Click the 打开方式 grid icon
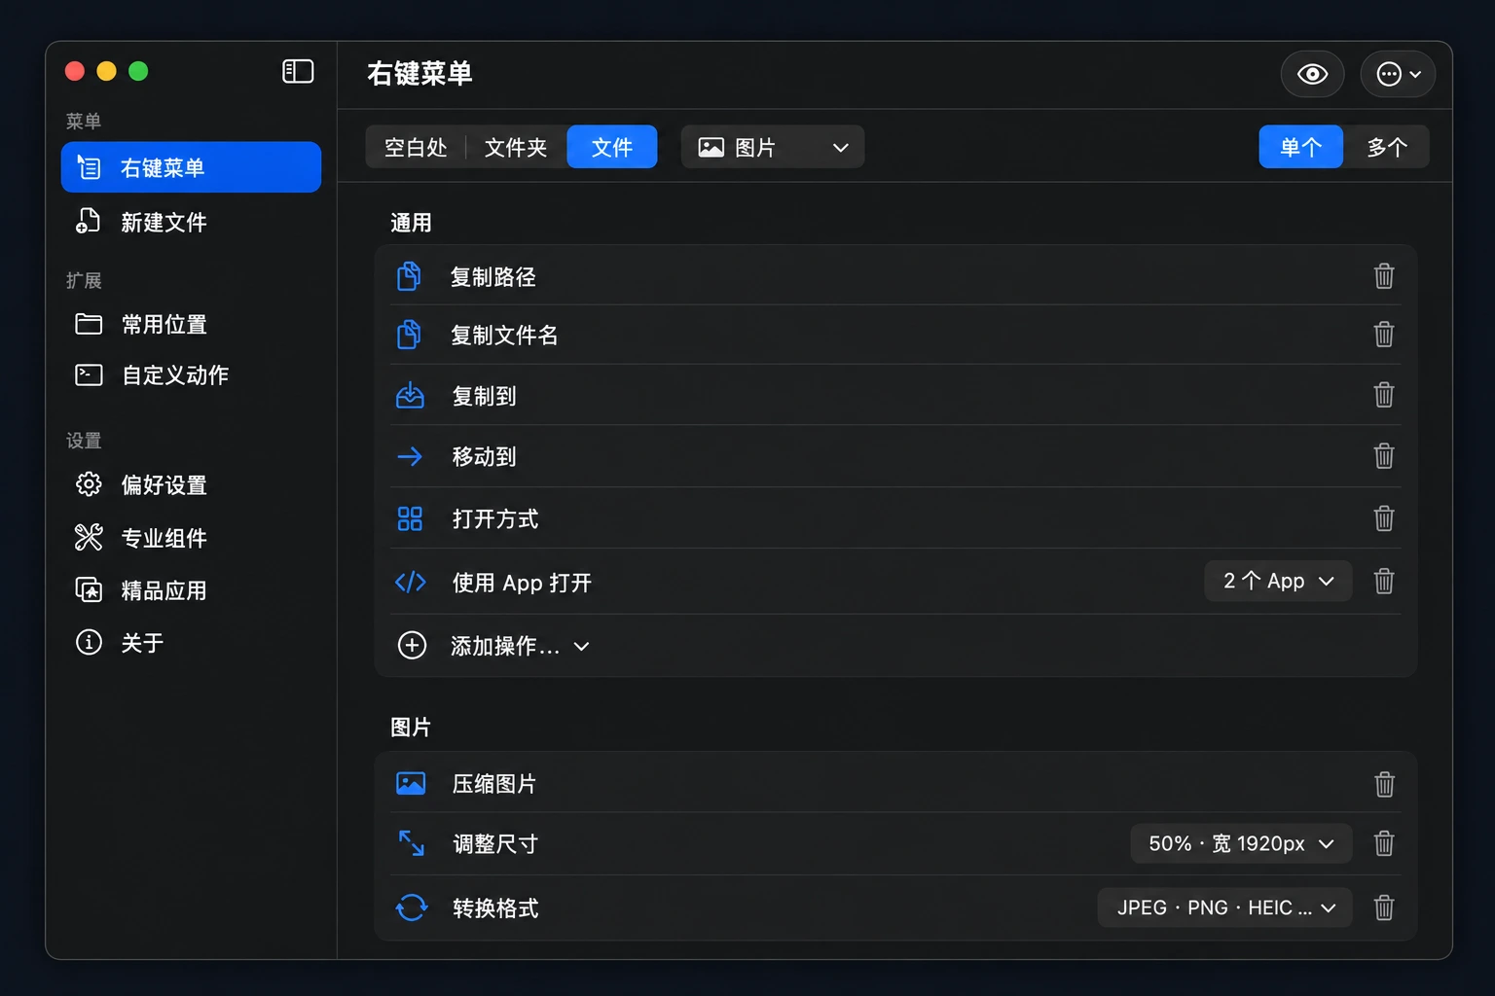Viewport: 1495px width, 996px height. (x=410, y=518)
